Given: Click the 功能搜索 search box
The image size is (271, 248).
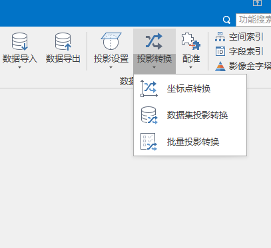Looking at the screenshot, I should point(254,19).
